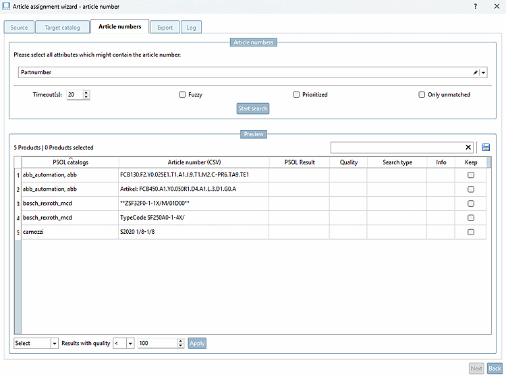Click the save icon next to the search field
The image size is (506, 378).
[x=485, y=148]
